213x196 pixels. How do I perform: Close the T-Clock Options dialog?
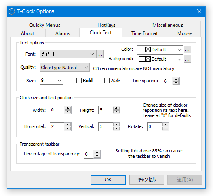click(x=199, y=11)
